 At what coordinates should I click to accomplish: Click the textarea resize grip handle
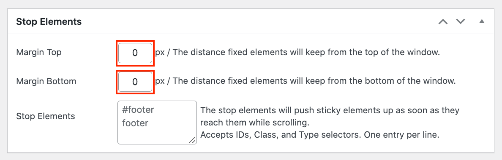(x=192, y=140)
